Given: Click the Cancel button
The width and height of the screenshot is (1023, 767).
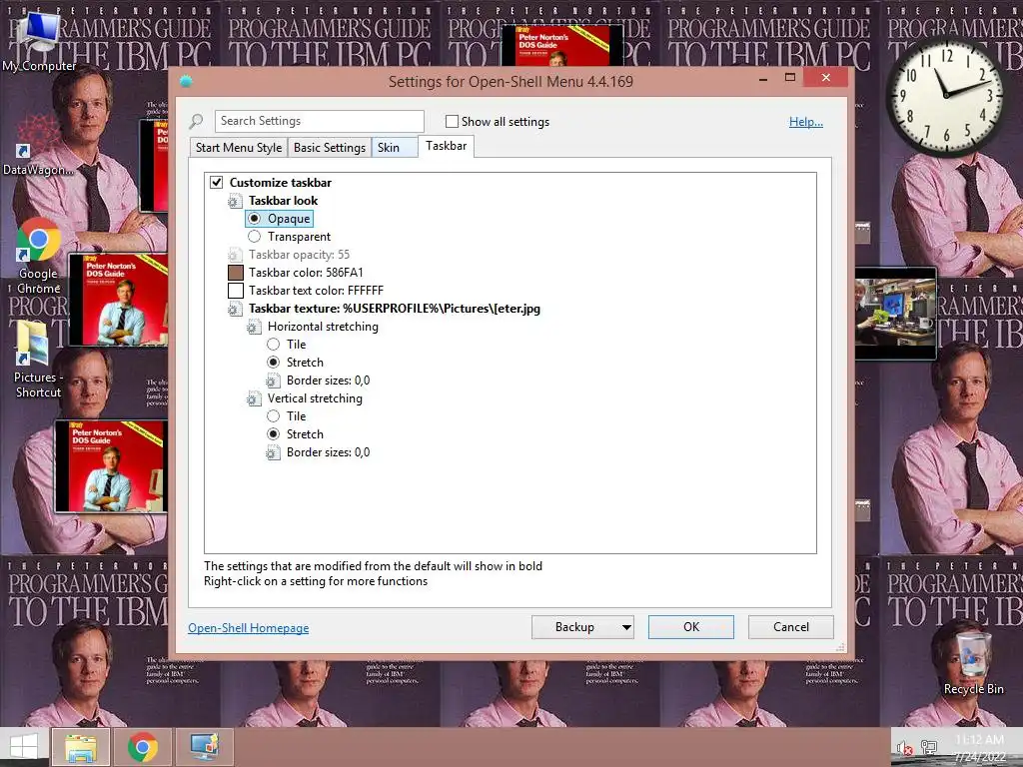Looking at the screenshot, I should [791, 627].
